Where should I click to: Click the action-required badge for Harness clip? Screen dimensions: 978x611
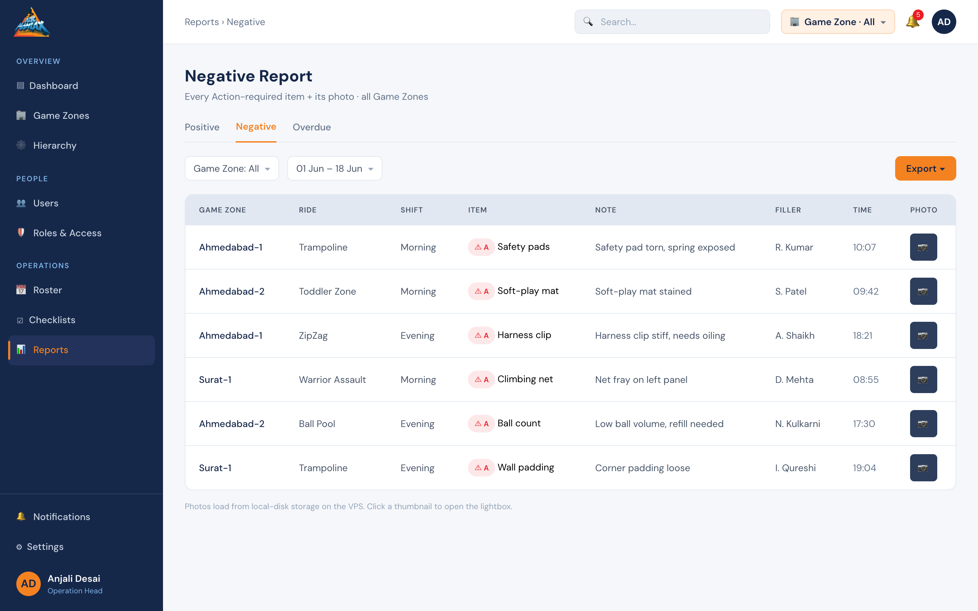pyautogui.click(x=481, y=335)
